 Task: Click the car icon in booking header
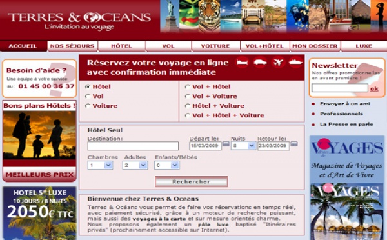(x=260, y=62)
